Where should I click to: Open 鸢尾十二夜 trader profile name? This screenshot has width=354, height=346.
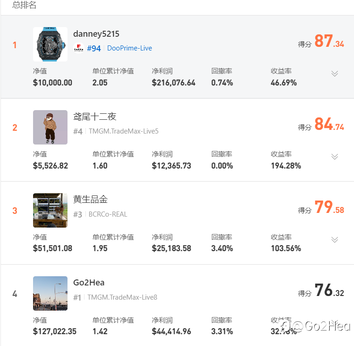pos(95,117)
